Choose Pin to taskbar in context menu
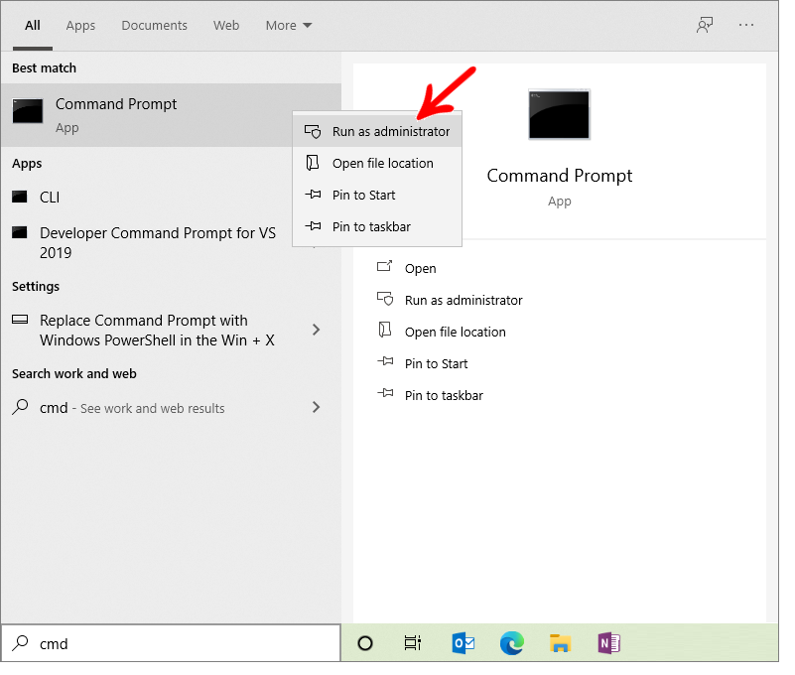Screen dimensions: 795x675 (x=377, y=226)
